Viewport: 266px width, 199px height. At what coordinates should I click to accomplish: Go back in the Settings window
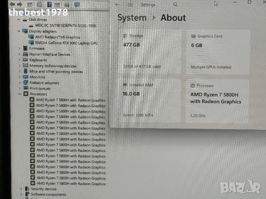(117, 5)
